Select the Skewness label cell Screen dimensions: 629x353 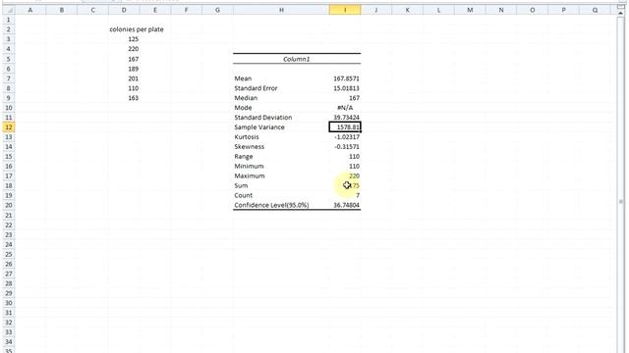(x=281, y=147)
